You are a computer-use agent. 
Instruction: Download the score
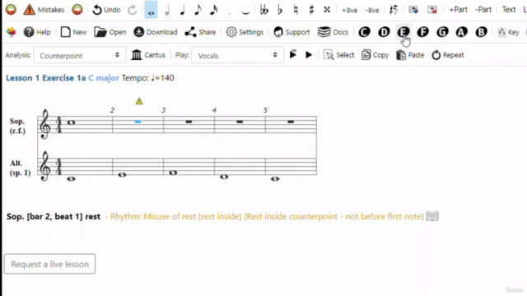156,32
